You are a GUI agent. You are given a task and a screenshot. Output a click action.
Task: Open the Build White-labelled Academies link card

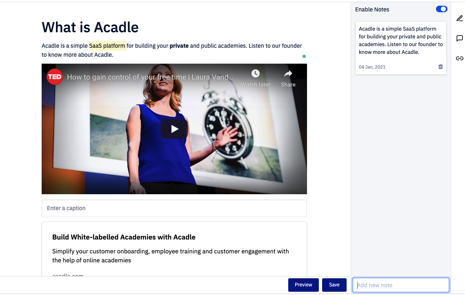coord(174,249)
